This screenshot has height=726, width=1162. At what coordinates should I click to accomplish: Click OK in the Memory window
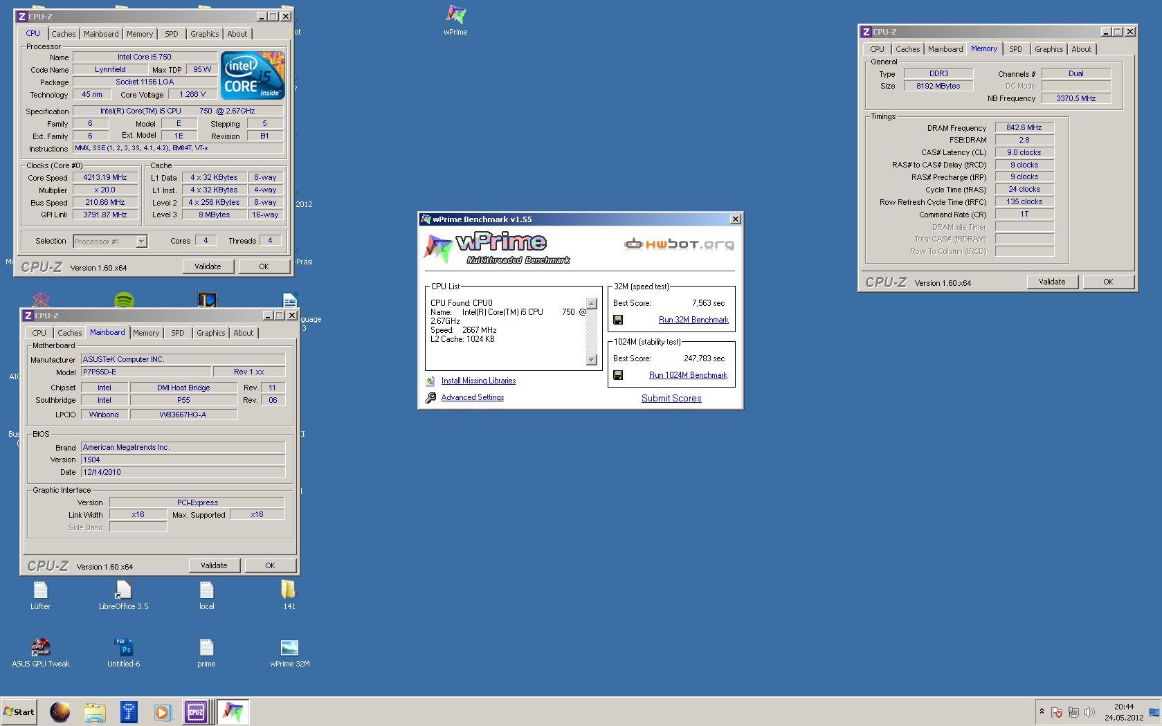(1108, 282)
